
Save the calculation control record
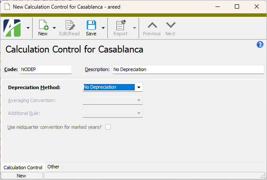point(91,25)
